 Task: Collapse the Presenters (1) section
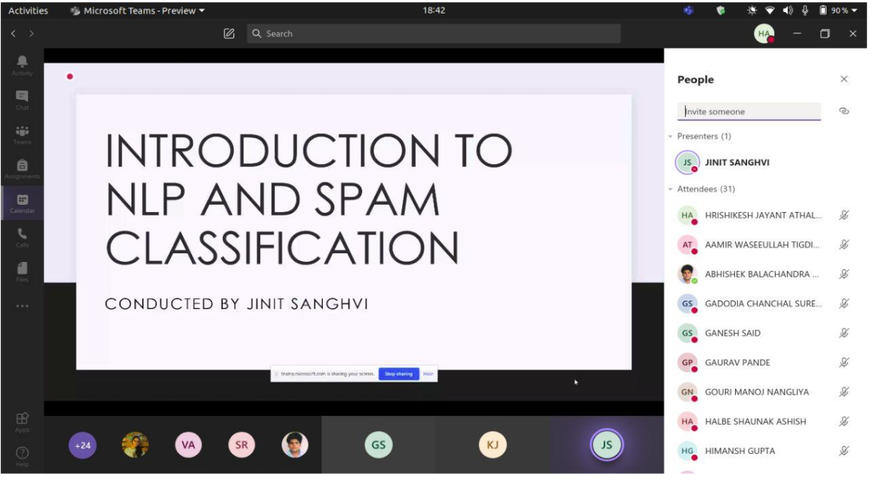(x=671, y=136)
